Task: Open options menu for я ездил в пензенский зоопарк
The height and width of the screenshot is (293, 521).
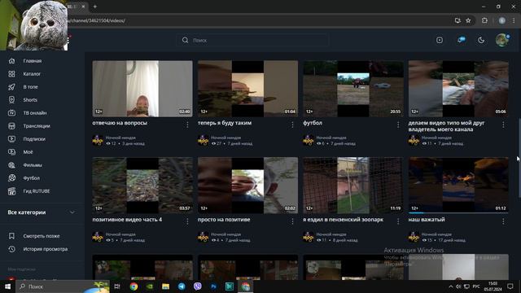Action: (x=398, y=221)
